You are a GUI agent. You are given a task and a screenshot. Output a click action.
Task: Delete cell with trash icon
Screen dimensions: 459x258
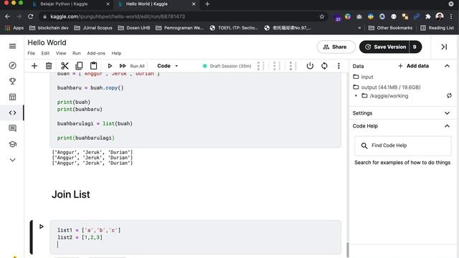point(49,66)
